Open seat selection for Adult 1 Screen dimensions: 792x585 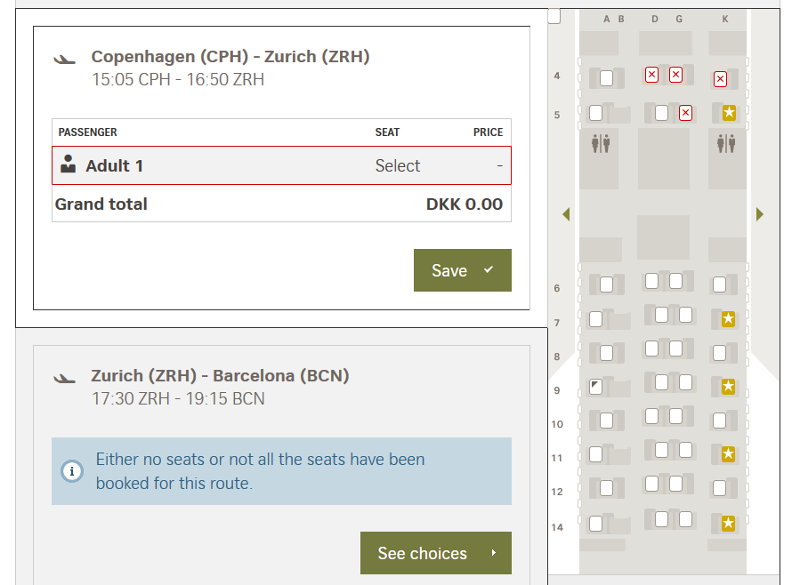[397, 166]
